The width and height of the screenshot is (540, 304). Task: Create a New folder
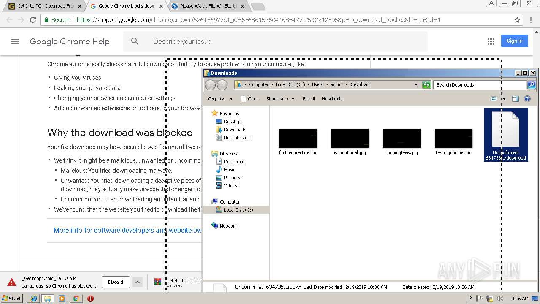(x=333, y=99)
